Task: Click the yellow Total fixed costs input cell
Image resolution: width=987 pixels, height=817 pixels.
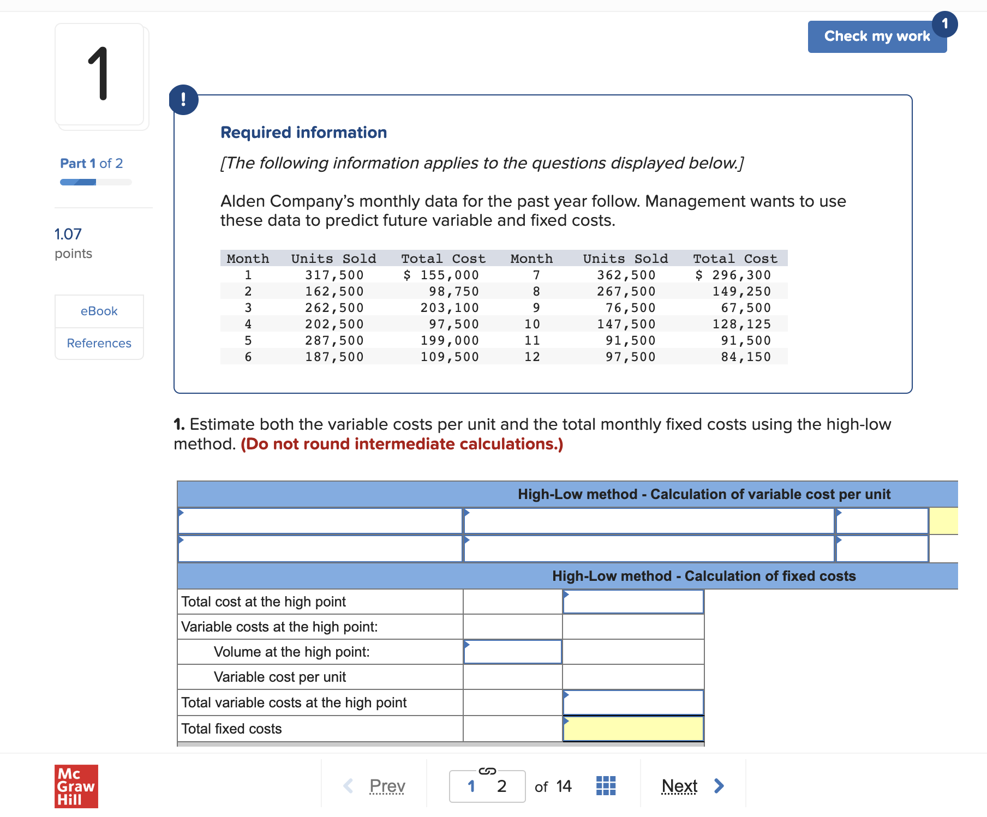Action: pyautogui.click(x=633, y=728)
